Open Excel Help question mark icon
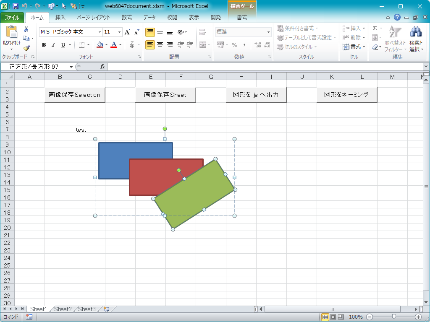Viewport: 430px width, 322px height. pyautogui.click(x=397, y=17)
